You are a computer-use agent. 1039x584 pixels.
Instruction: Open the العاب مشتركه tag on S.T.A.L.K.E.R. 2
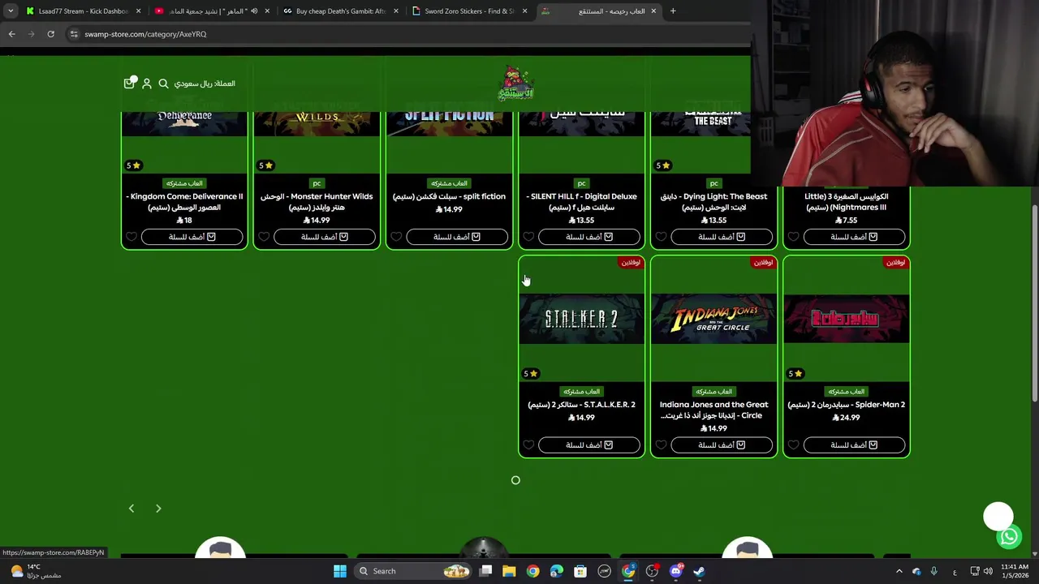[x=581, y=392]
